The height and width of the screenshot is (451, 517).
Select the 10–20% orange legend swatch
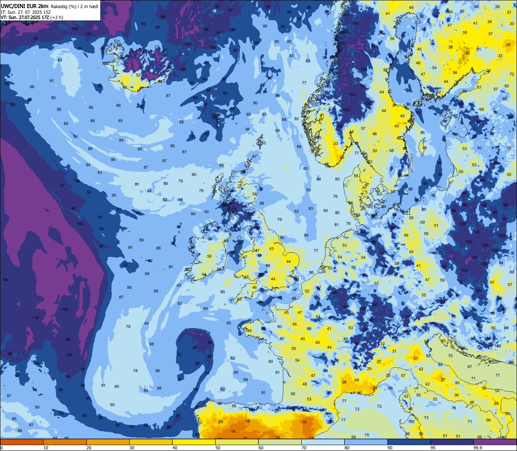[65, 442]
